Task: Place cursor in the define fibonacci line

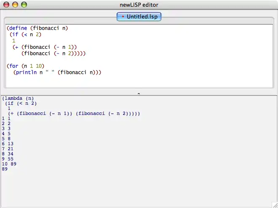Action: (37, 28)
